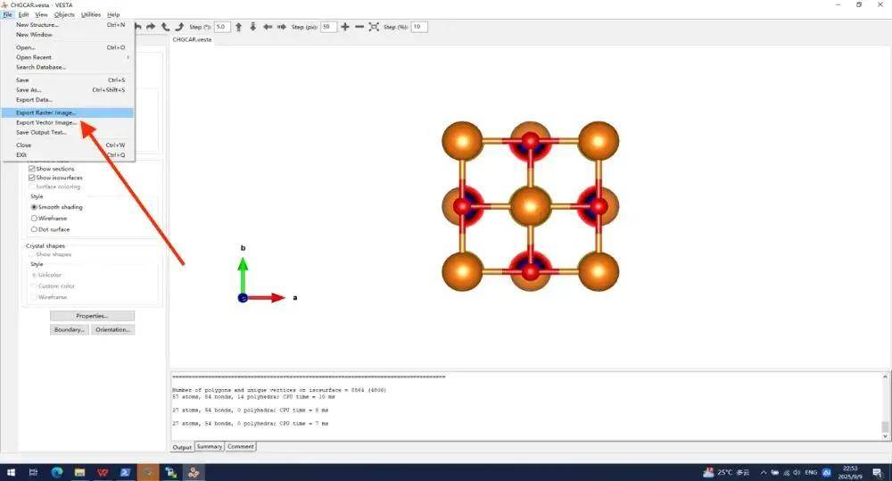Switch to the Summary tab
The width and height of the screenshot is (892, 481).
coord(210,446)
